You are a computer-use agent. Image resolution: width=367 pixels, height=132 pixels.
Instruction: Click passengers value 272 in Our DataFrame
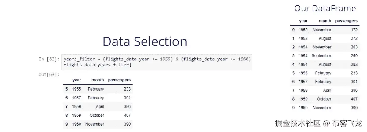(x=354, y=38)
